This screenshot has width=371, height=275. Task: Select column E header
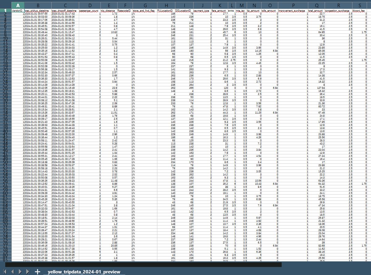click(x=109, y=5)
